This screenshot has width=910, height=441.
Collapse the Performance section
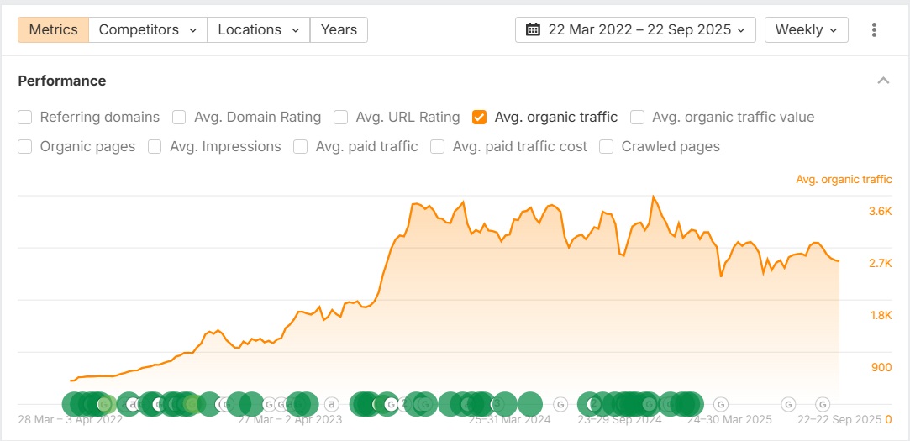coord(883,81)
